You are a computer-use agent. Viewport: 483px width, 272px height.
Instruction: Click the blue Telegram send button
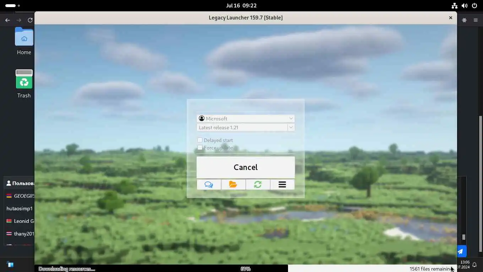coord(461,251)
